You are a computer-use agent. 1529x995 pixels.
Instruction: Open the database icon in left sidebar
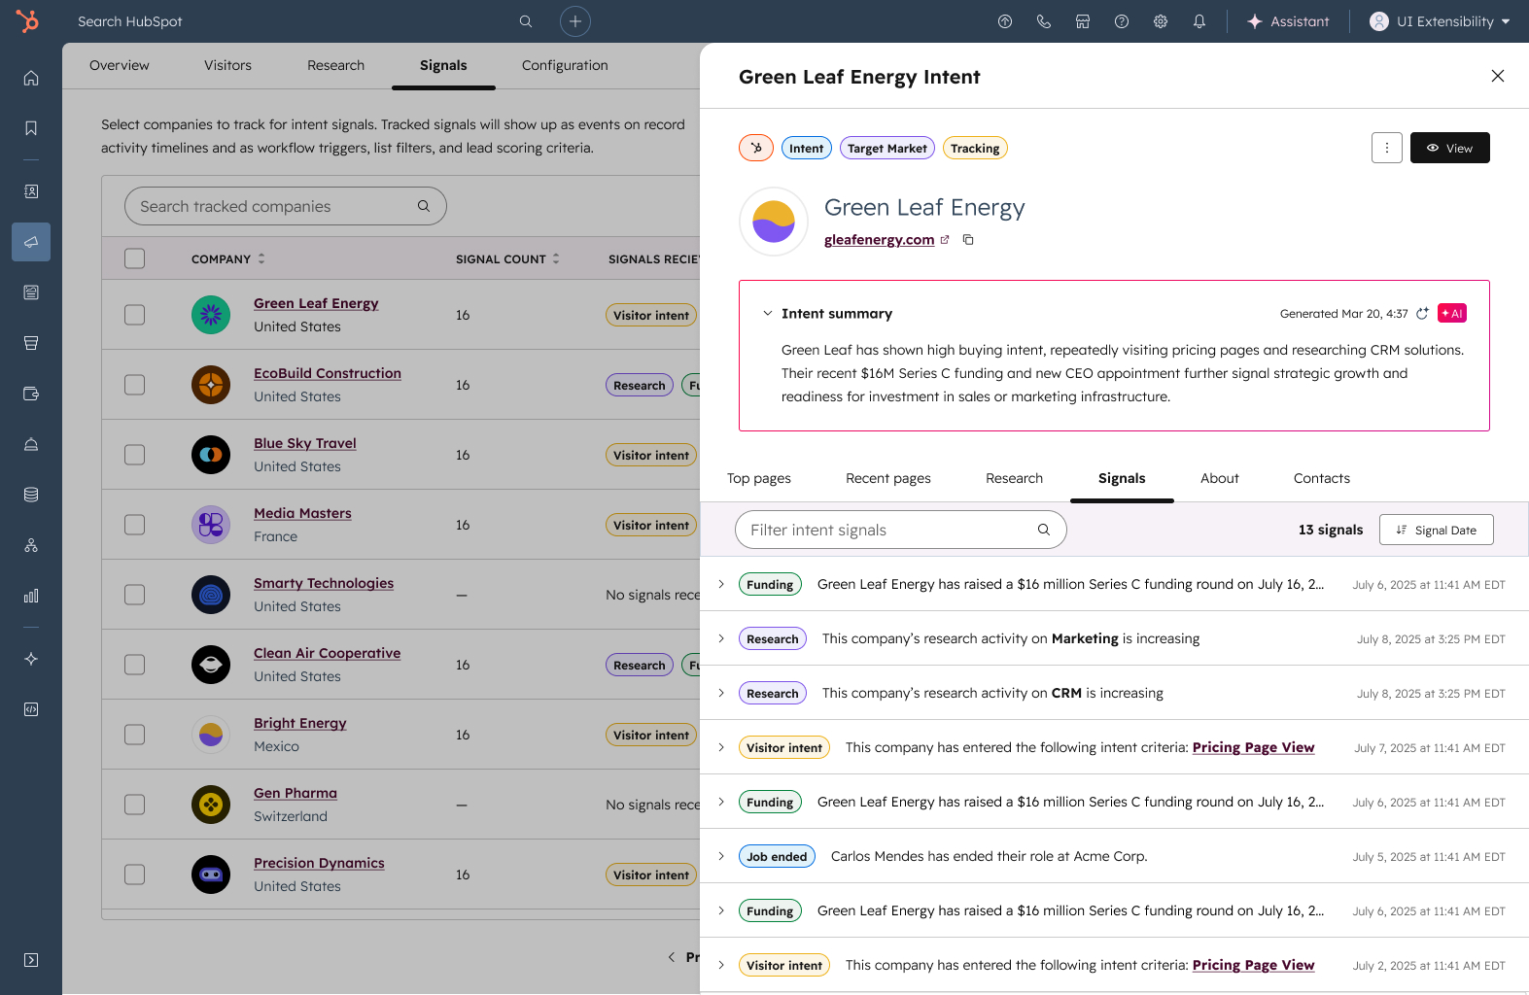31,495
